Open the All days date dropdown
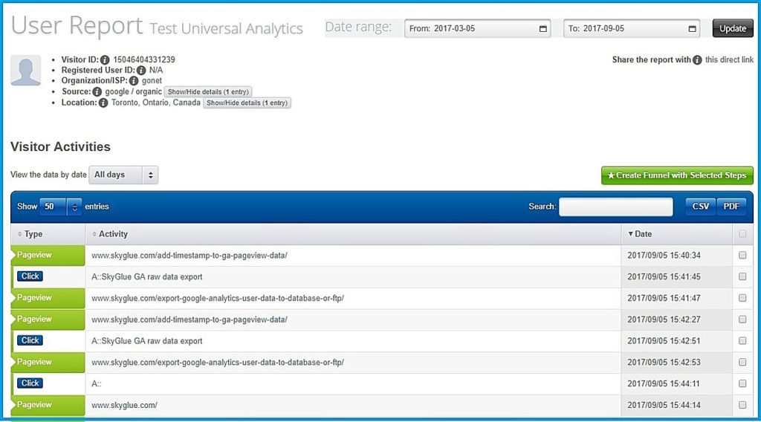 123,175
